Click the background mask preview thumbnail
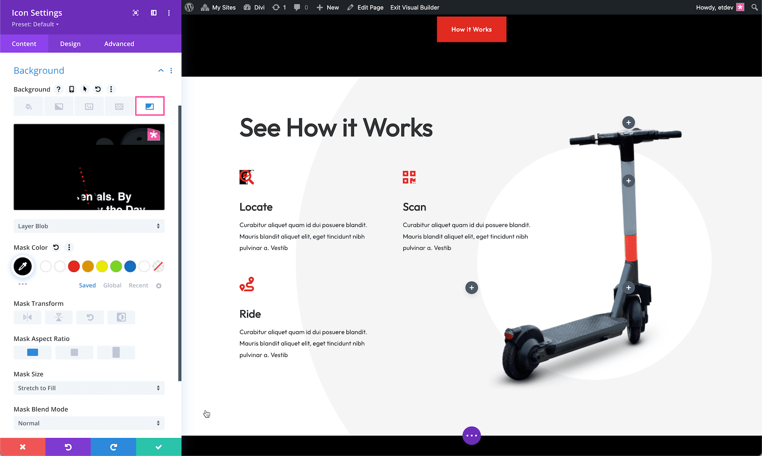Viewport: 762px width, 456px height. pos(89,167)
